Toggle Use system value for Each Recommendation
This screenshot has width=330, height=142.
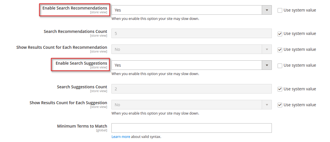280,50
